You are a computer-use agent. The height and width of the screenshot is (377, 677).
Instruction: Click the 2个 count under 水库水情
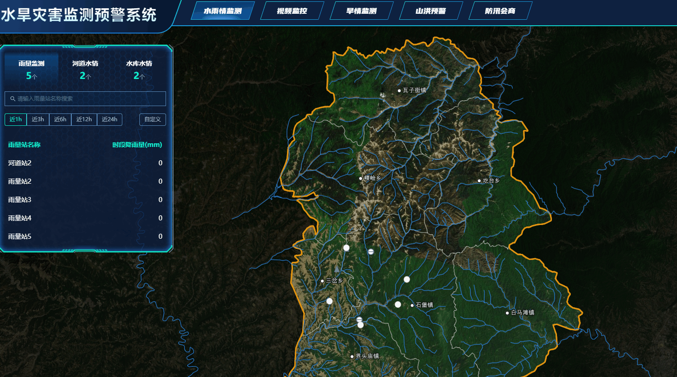point(139,76)
